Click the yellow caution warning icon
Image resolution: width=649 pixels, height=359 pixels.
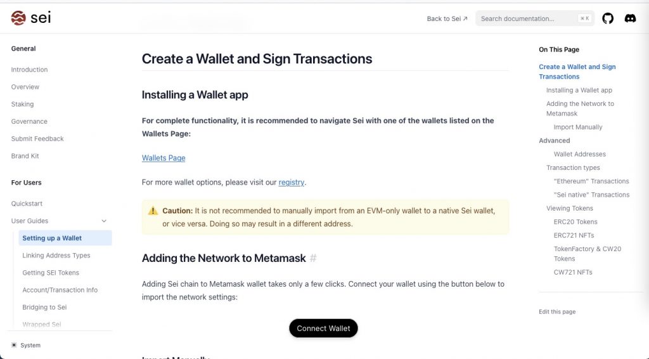[x=153, y=211]
